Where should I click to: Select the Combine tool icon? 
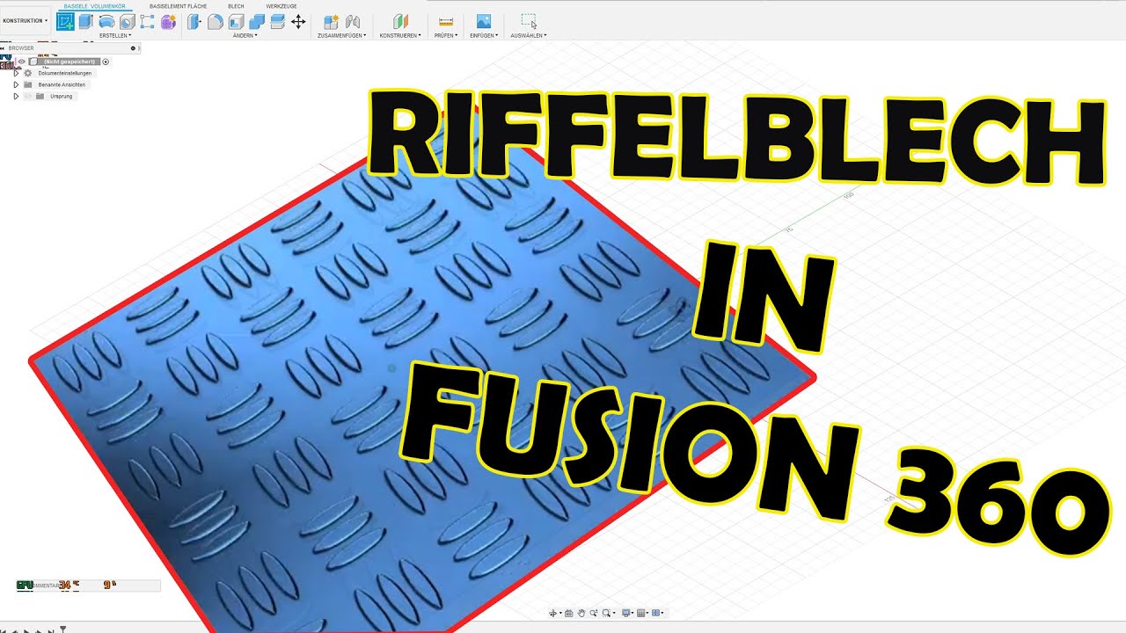coord(257,21)
